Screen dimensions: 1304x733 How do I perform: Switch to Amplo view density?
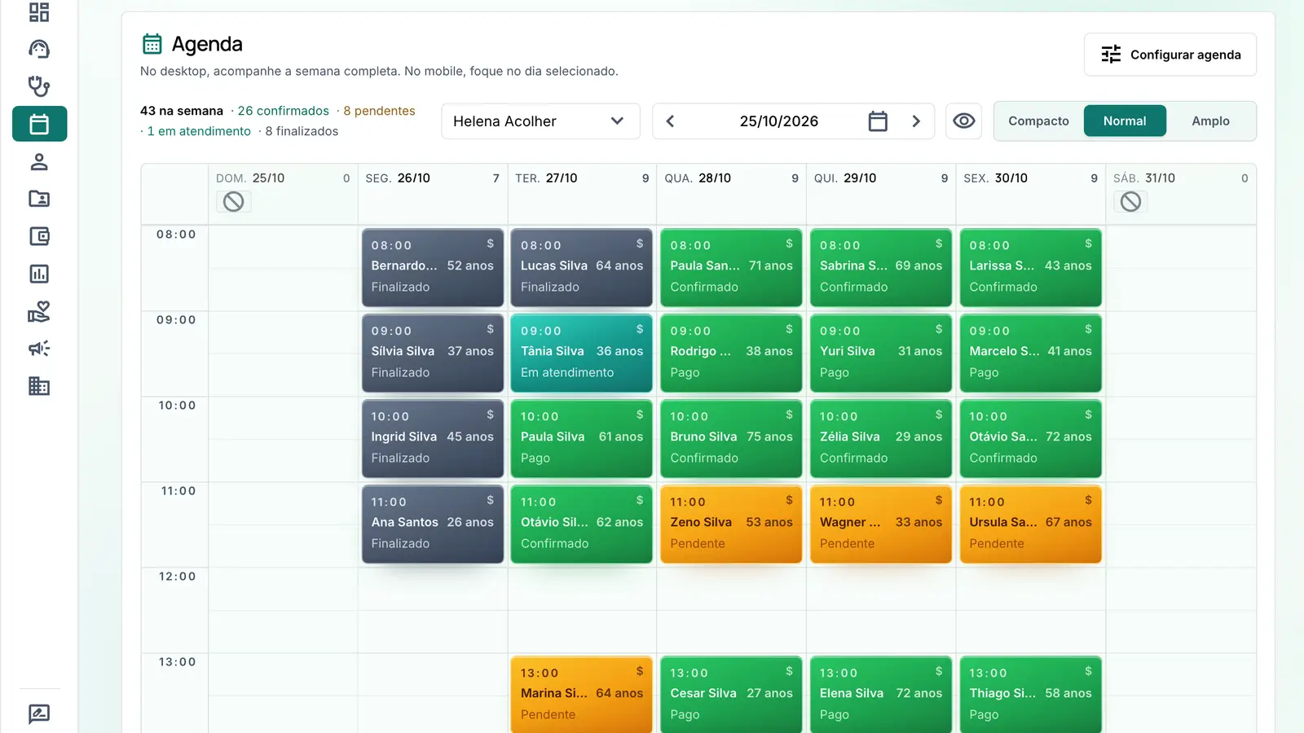coord(1210,121)
